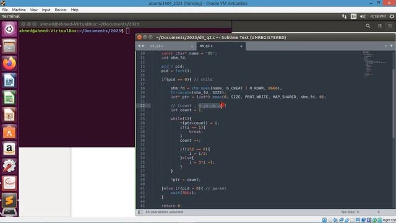
Task: Open LibreOffice Impress from the launcher
Action: (x=9, y=115)
